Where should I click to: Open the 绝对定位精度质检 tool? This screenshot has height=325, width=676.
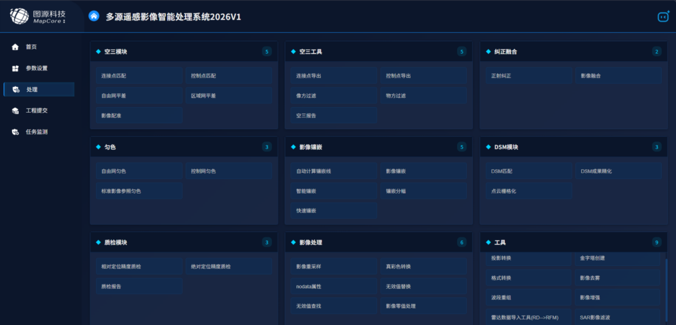click(x=229, y=266)
